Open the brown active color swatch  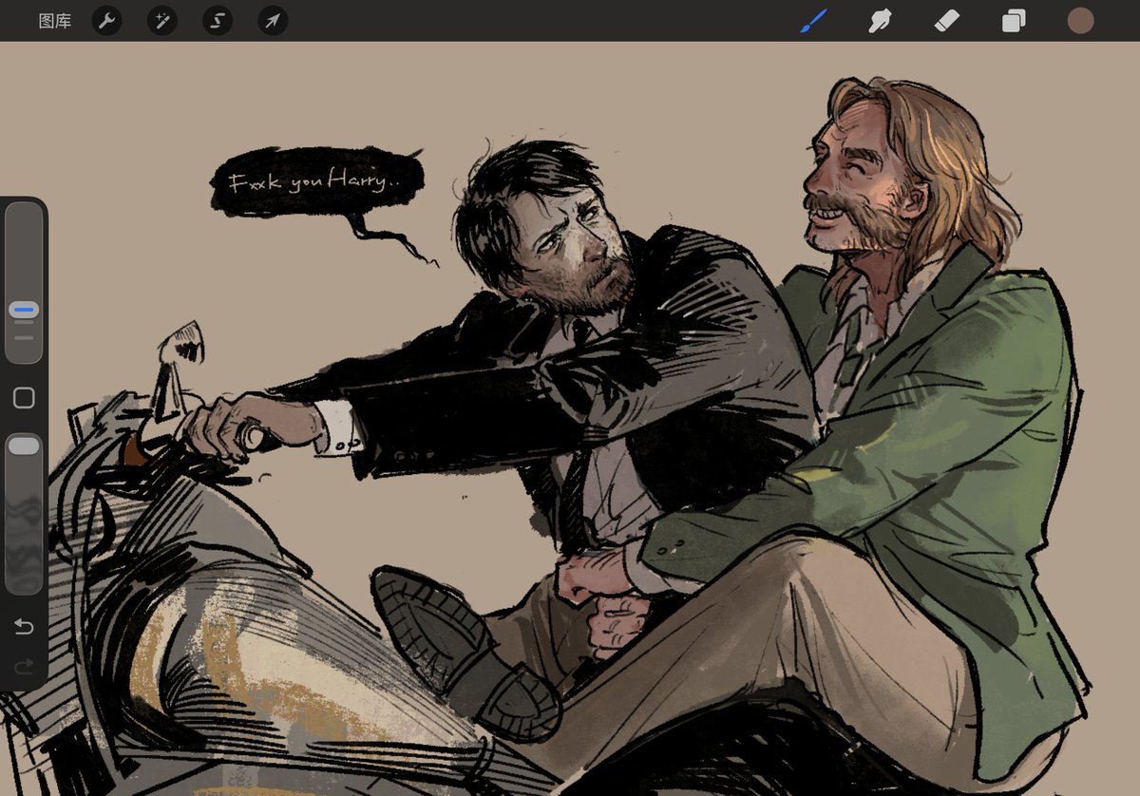[x=1080, y=21]
